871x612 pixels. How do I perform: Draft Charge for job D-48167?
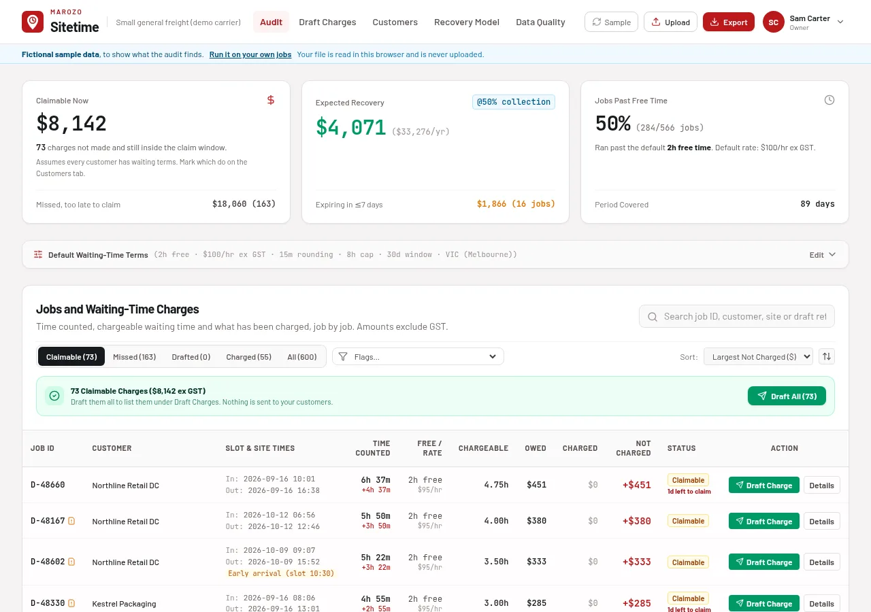pos(763,521)
